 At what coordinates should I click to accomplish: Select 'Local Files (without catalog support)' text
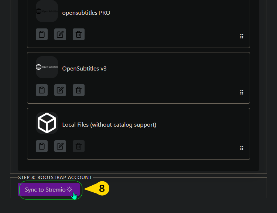tap(109, 125)
